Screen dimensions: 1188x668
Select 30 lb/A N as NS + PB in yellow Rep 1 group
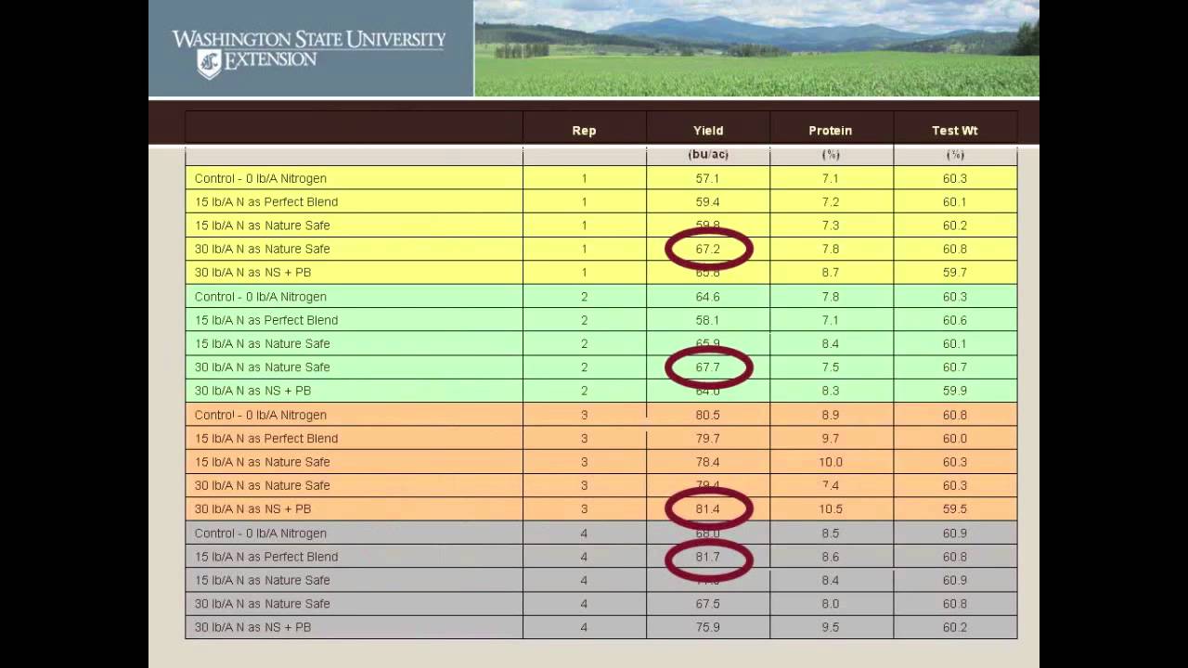252,273
